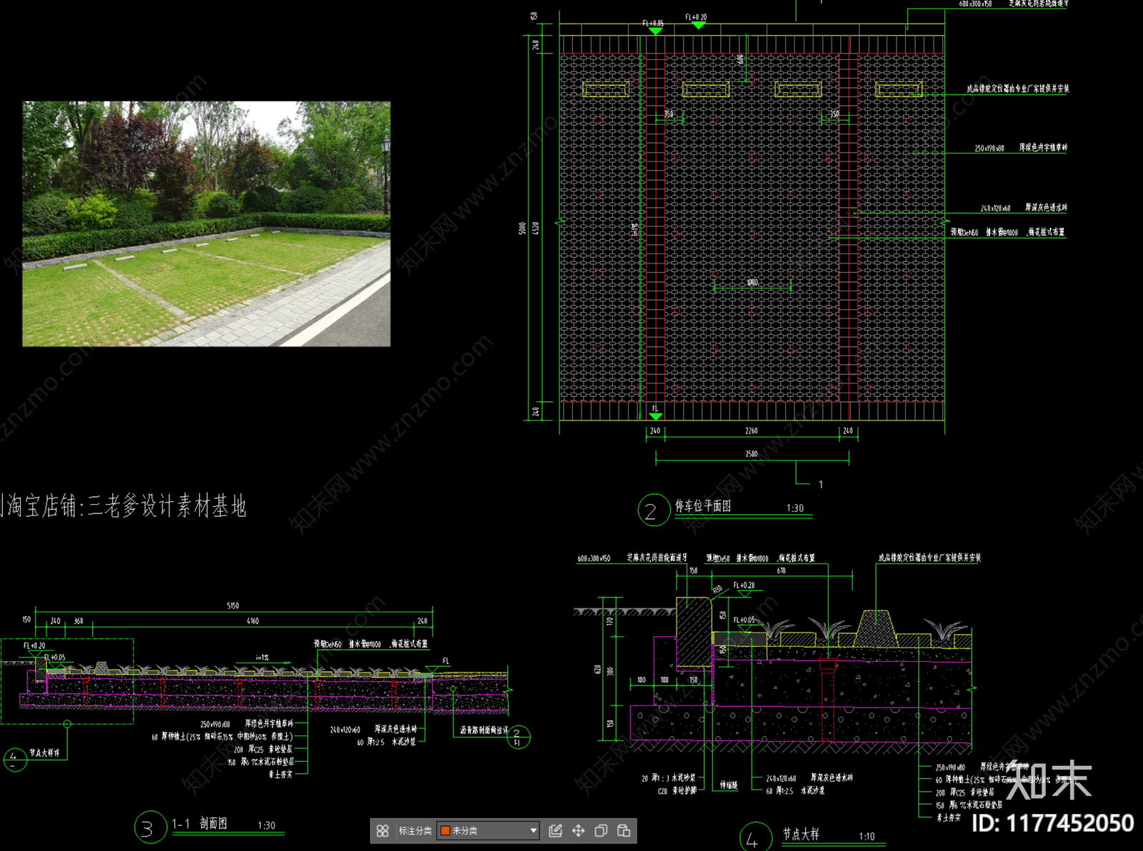Image resolution: width=1143 pixels, height=851 pixels.
Task: Click the 节点大样 title for detail 4
Action: (801, 834)
